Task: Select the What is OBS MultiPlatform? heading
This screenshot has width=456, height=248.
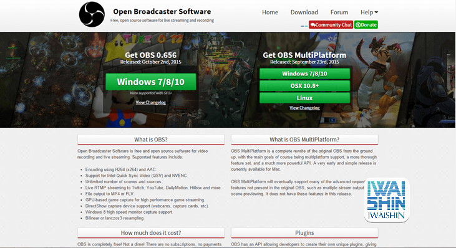Action: [304, 140]
